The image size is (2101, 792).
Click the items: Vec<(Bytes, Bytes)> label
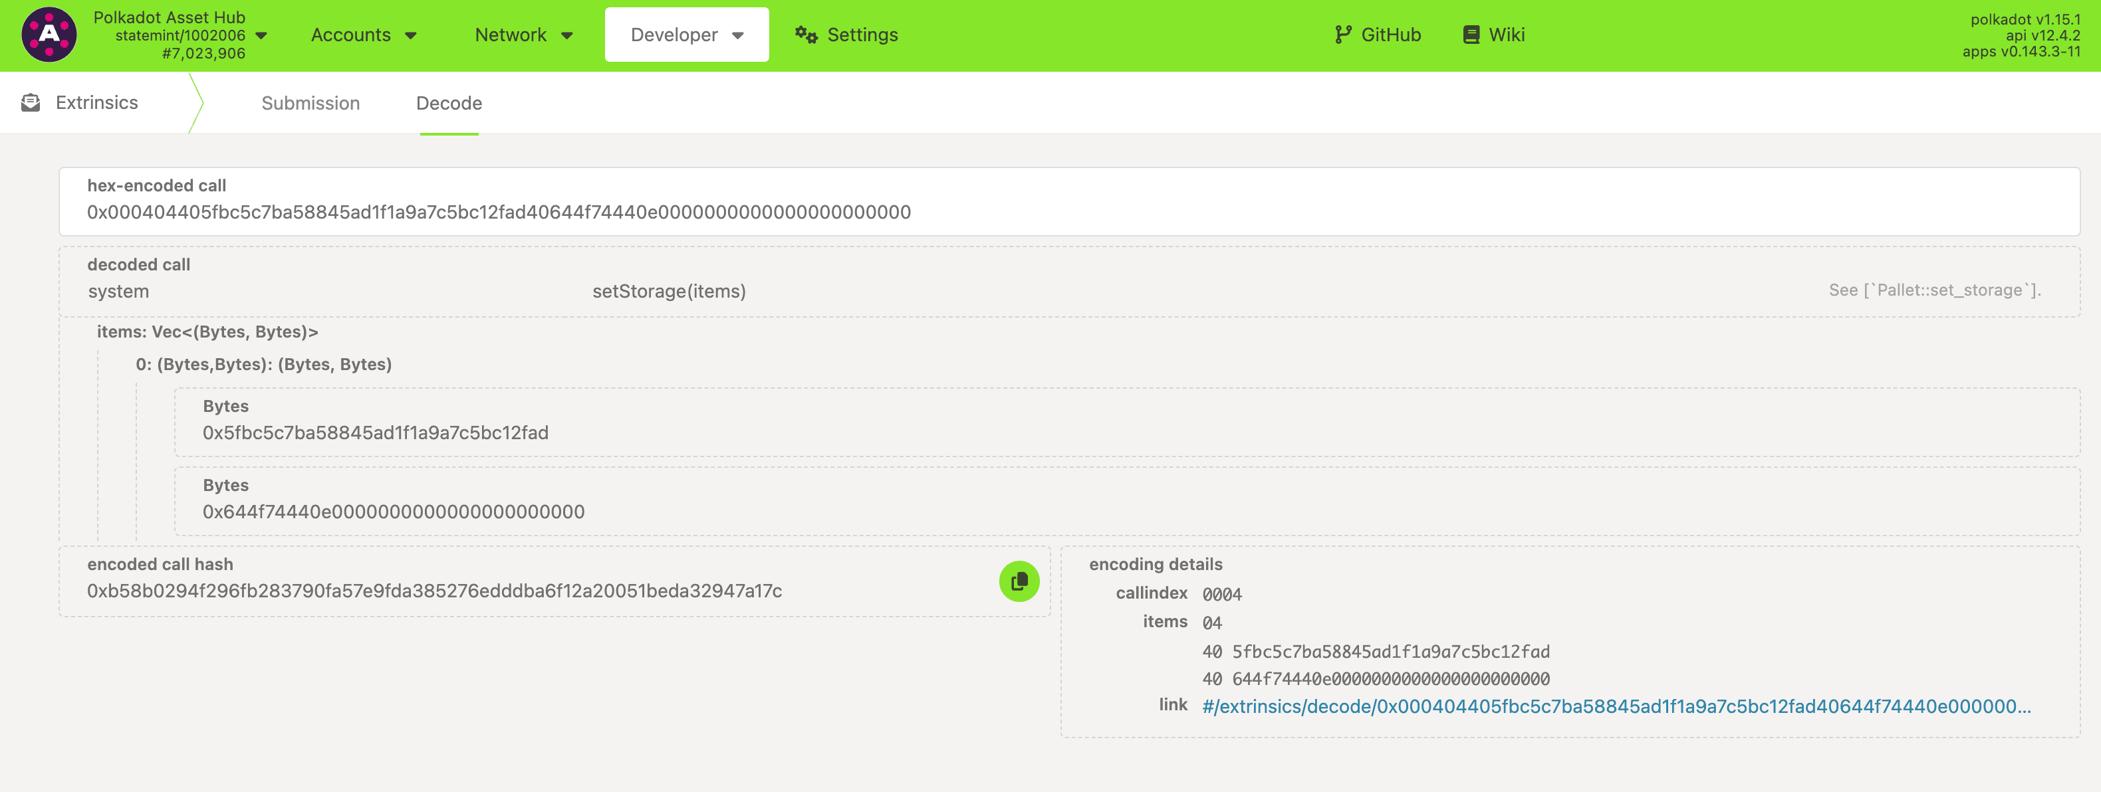207,332
